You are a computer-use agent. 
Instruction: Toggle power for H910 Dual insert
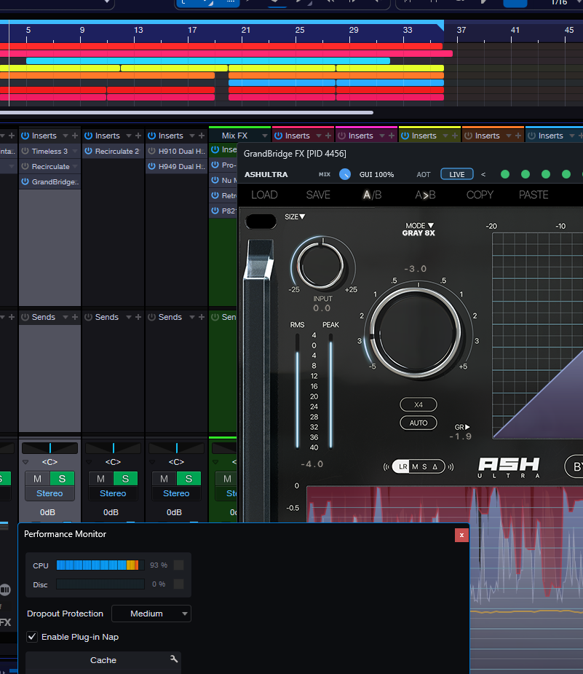click(x=151, y=151)
